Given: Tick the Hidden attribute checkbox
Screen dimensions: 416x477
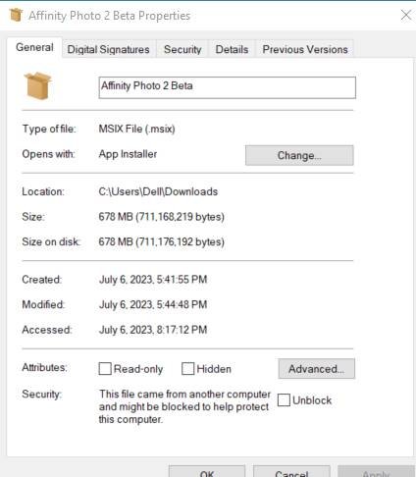Looking at the screenshot, I should [187, 369].
